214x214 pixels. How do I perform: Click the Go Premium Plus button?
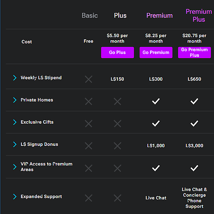coord(194,53)
